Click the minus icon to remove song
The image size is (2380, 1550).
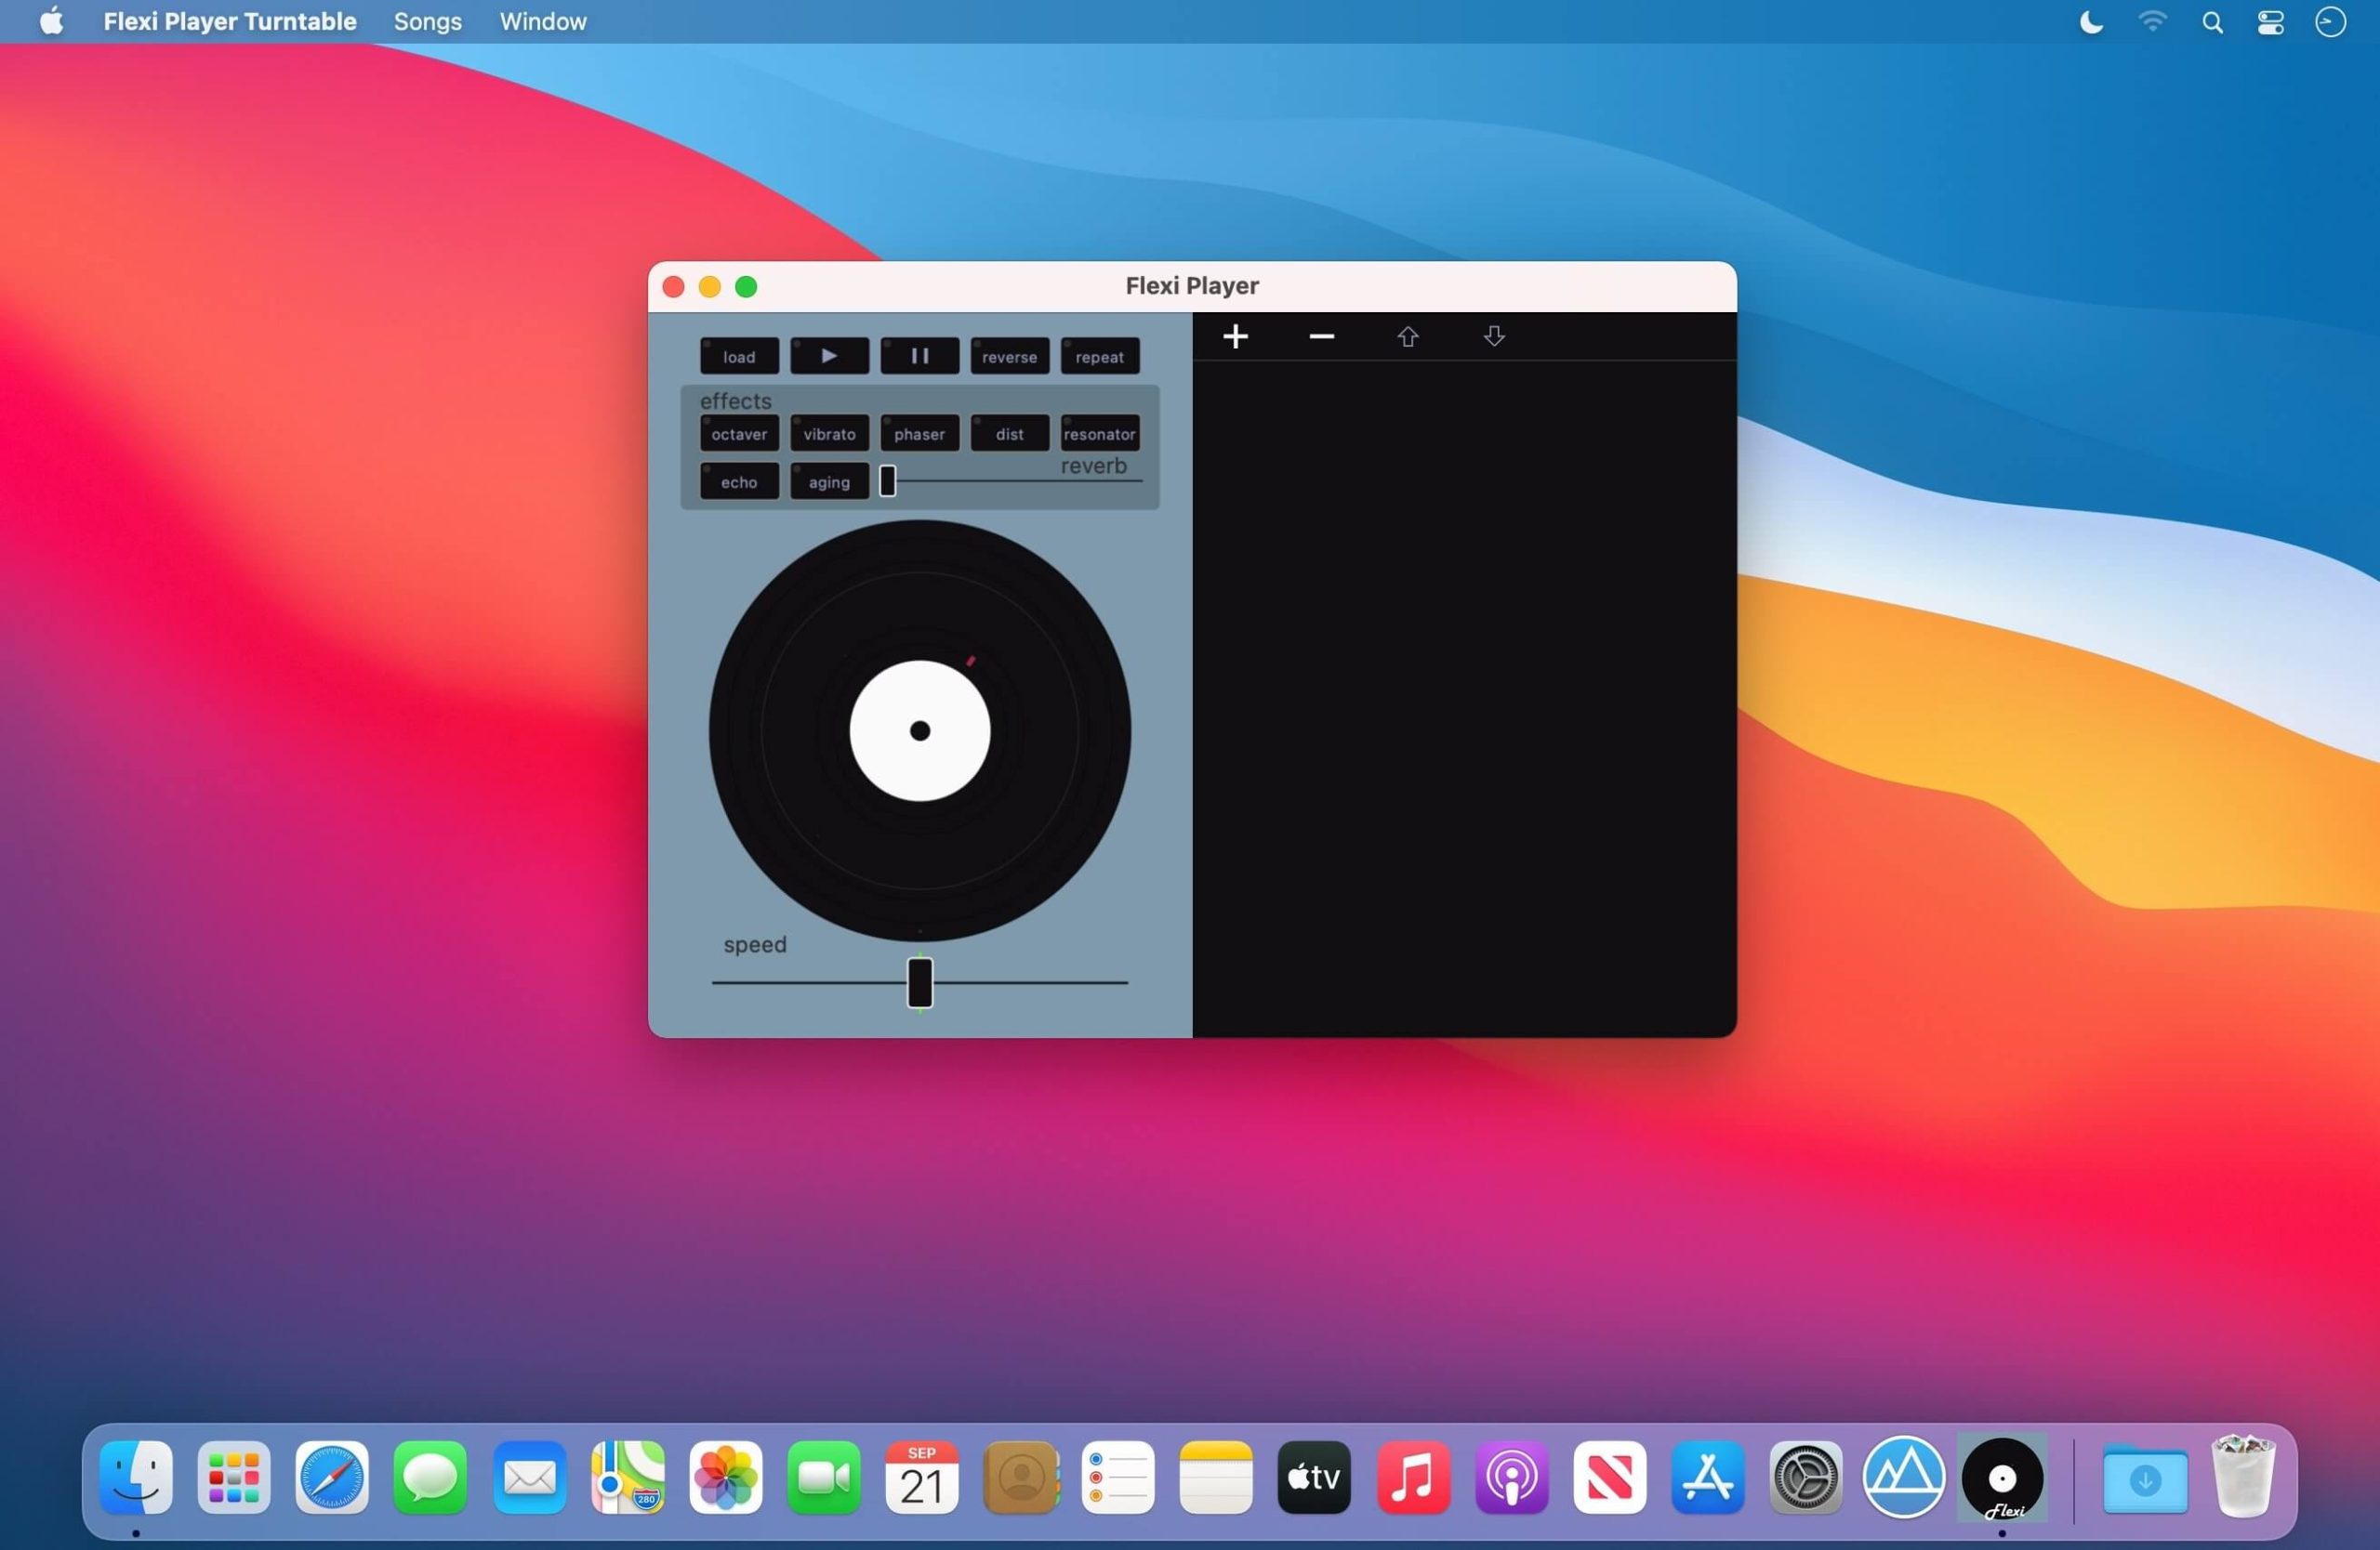tap(1321, 336)
